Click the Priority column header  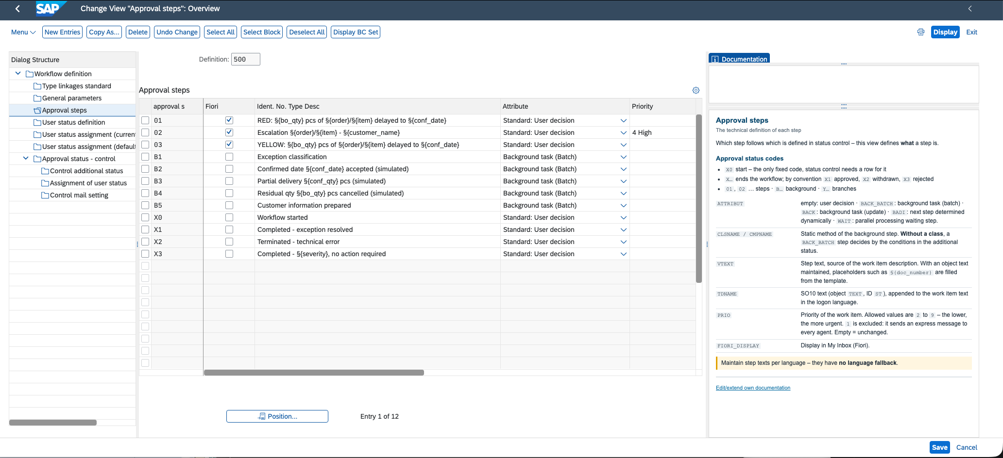pyautogui.click(x=663, y=106)
